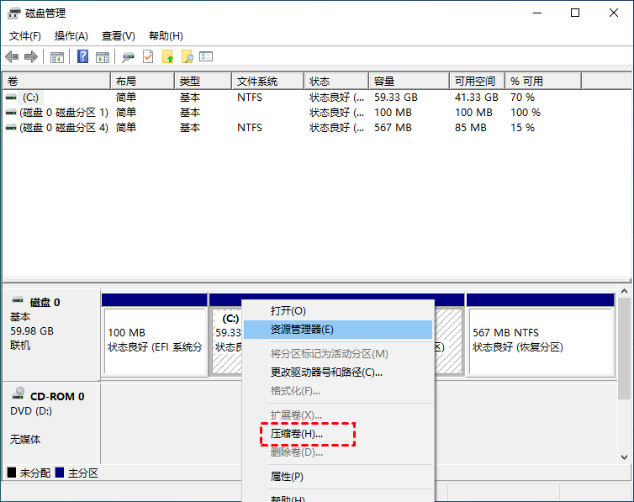
Task: Click the back arrow toolbar icon
Action: coord(12,56)
